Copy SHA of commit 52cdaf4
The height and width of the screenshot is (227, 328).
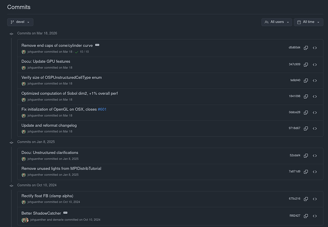pyautogui.click(x=306, y=155)
